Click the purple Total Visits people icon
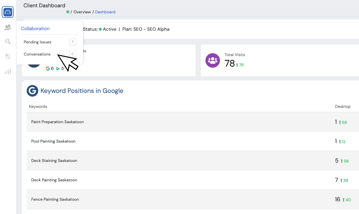 (213, 60)
